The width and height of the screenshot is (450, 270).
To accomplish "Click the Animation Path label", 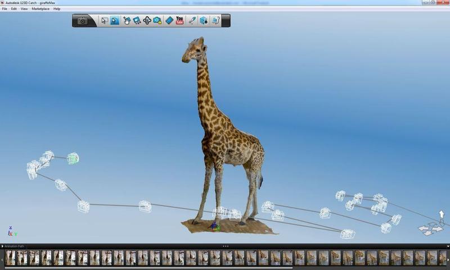I will tap(15, 246).
